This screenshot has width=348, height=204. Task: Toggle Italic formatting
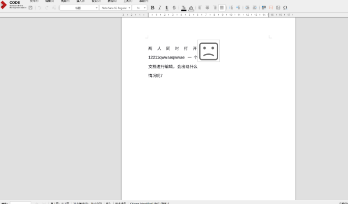coord(160,8)
